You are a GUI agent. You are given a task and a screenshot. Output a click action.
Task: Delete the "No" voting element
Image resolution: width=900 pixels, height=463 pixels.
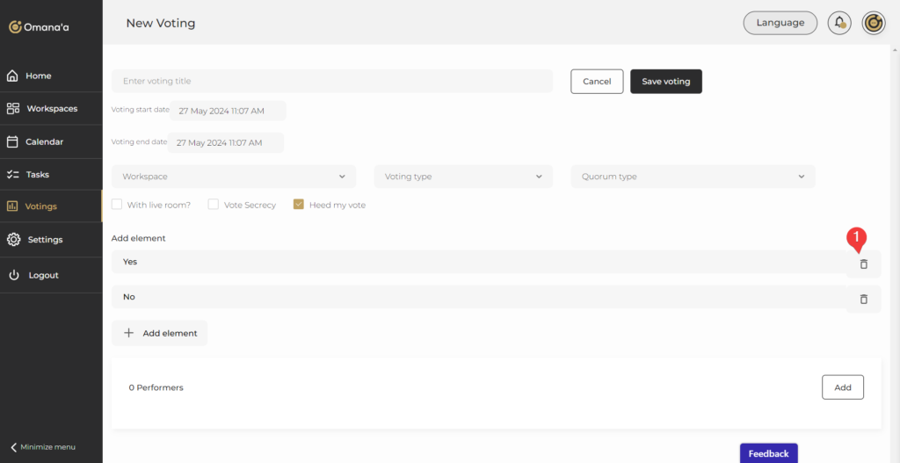click(x=863, y=299)
